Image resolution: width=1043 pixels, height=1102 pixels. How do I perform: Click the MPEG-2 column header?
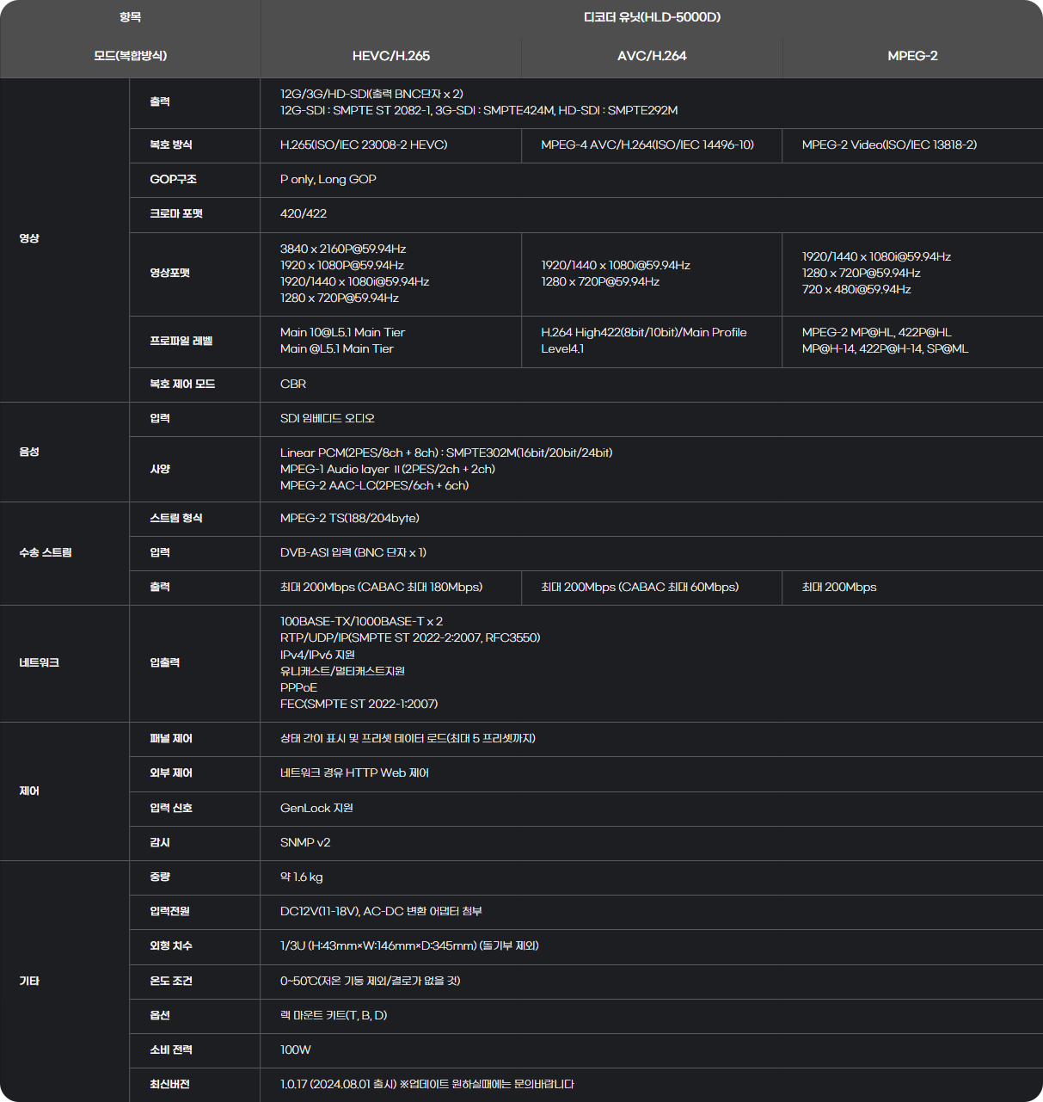point(912,56)
